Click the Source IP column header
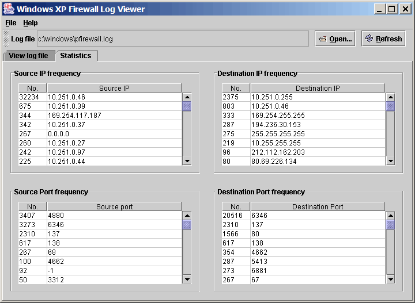415x303 pixels. coord(114,88)
